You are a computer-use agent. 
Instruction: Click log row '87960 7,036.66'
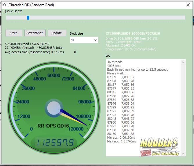(x=121, y=122)
